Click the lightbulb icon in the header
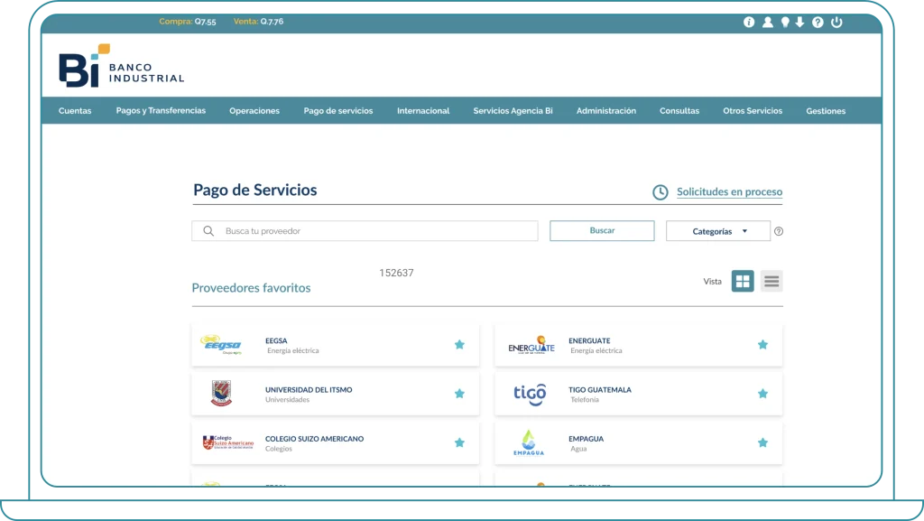This screenshot has height=521, width=924. [784, 23]
